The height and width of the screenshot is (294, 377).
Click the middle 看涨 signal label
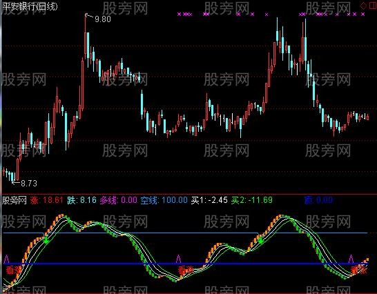point(186,271)
